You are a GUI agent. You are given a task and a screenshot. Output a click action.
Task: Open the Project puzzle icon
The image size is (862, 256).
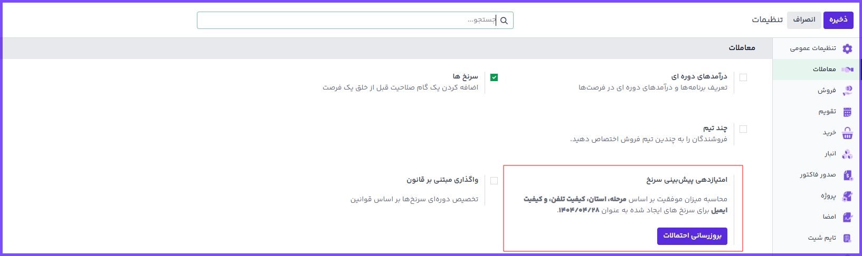pos(847,196)
